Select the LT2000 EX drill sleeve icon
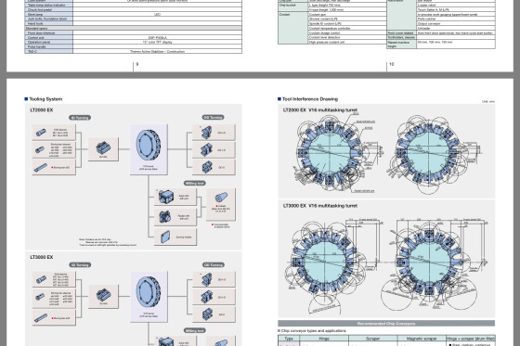520x346 pixels. coord(41,133)
